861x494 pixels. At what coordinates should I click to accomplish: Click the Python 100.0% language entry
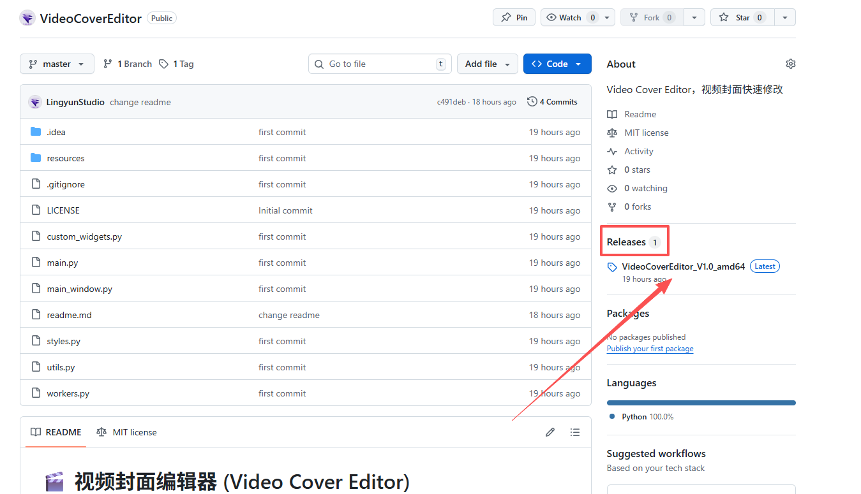tap(641, 417)
